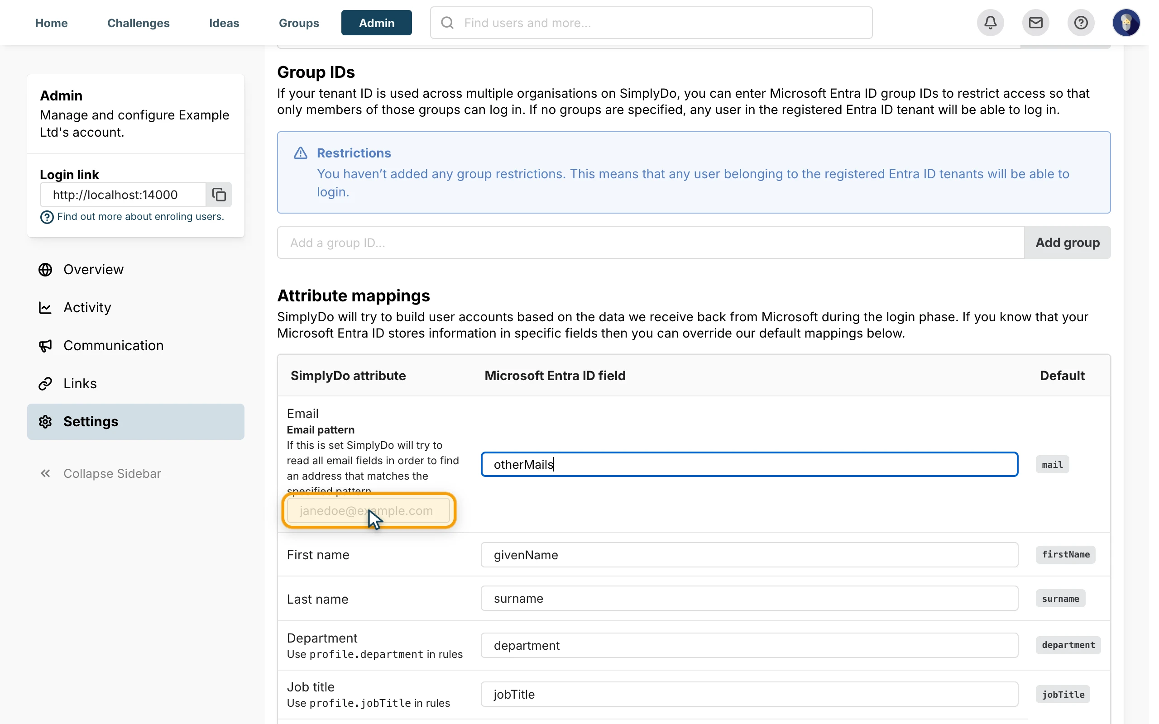Click the Collapse Sidebar double-chevron icon
1159x724 pixels.
pyautogui.click(x=45, y=474)
